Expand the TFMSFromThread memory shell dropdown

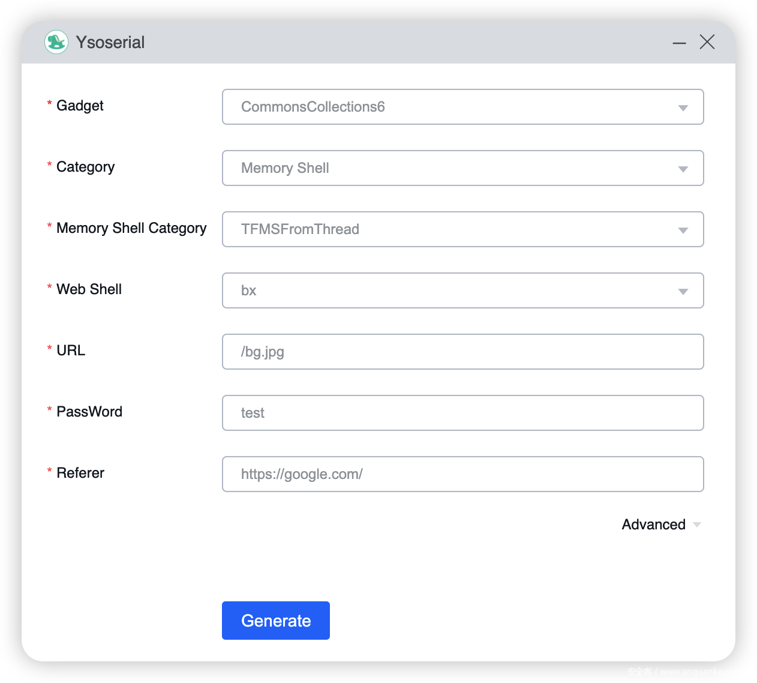pos(462,229)
